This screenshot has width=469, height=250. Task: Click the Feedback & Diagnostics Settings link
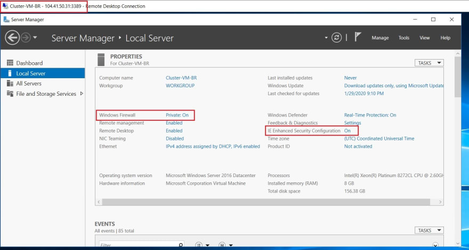[352, 123]
